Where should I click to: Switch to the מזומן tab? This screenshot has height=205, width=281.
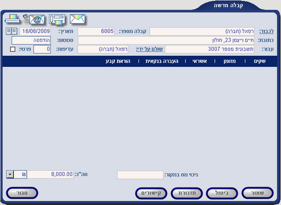(x=230, y=61)
